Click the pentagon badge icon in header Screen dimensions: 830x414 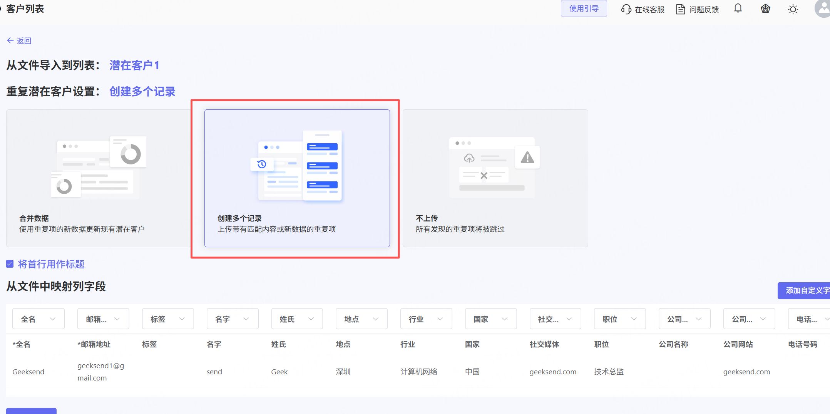pyautogui.click(x=765, y=9)
